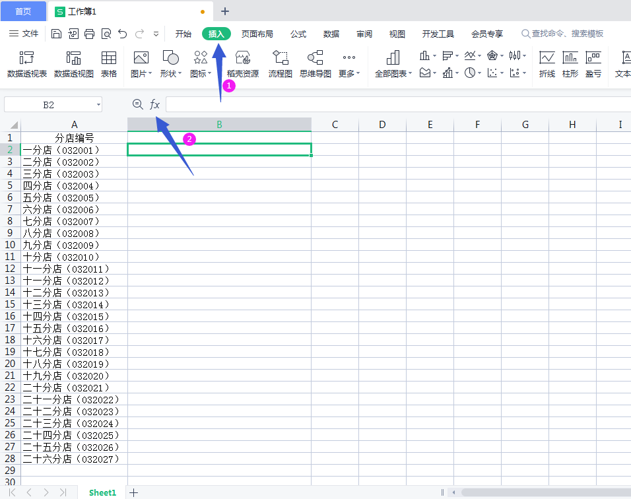The height and width of the screenshot is (499, 631).
Task: Click the Redo arrow icon
Action: (x=139, y=34)
